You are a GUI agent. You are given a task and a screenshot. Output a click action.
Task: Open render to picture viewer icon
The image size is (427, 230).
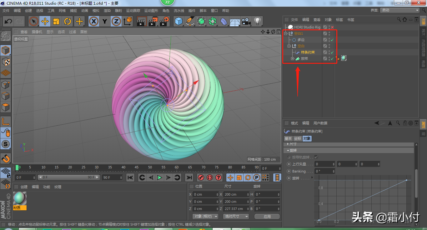153,22
